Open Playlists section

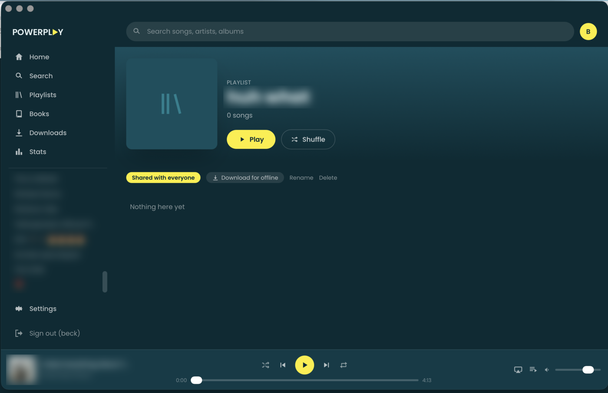(x=36, y=95)
